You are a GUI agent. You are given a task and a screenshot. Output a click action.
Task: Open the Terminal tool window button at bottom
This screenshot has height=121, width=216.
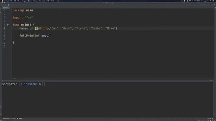click(20, 118)
